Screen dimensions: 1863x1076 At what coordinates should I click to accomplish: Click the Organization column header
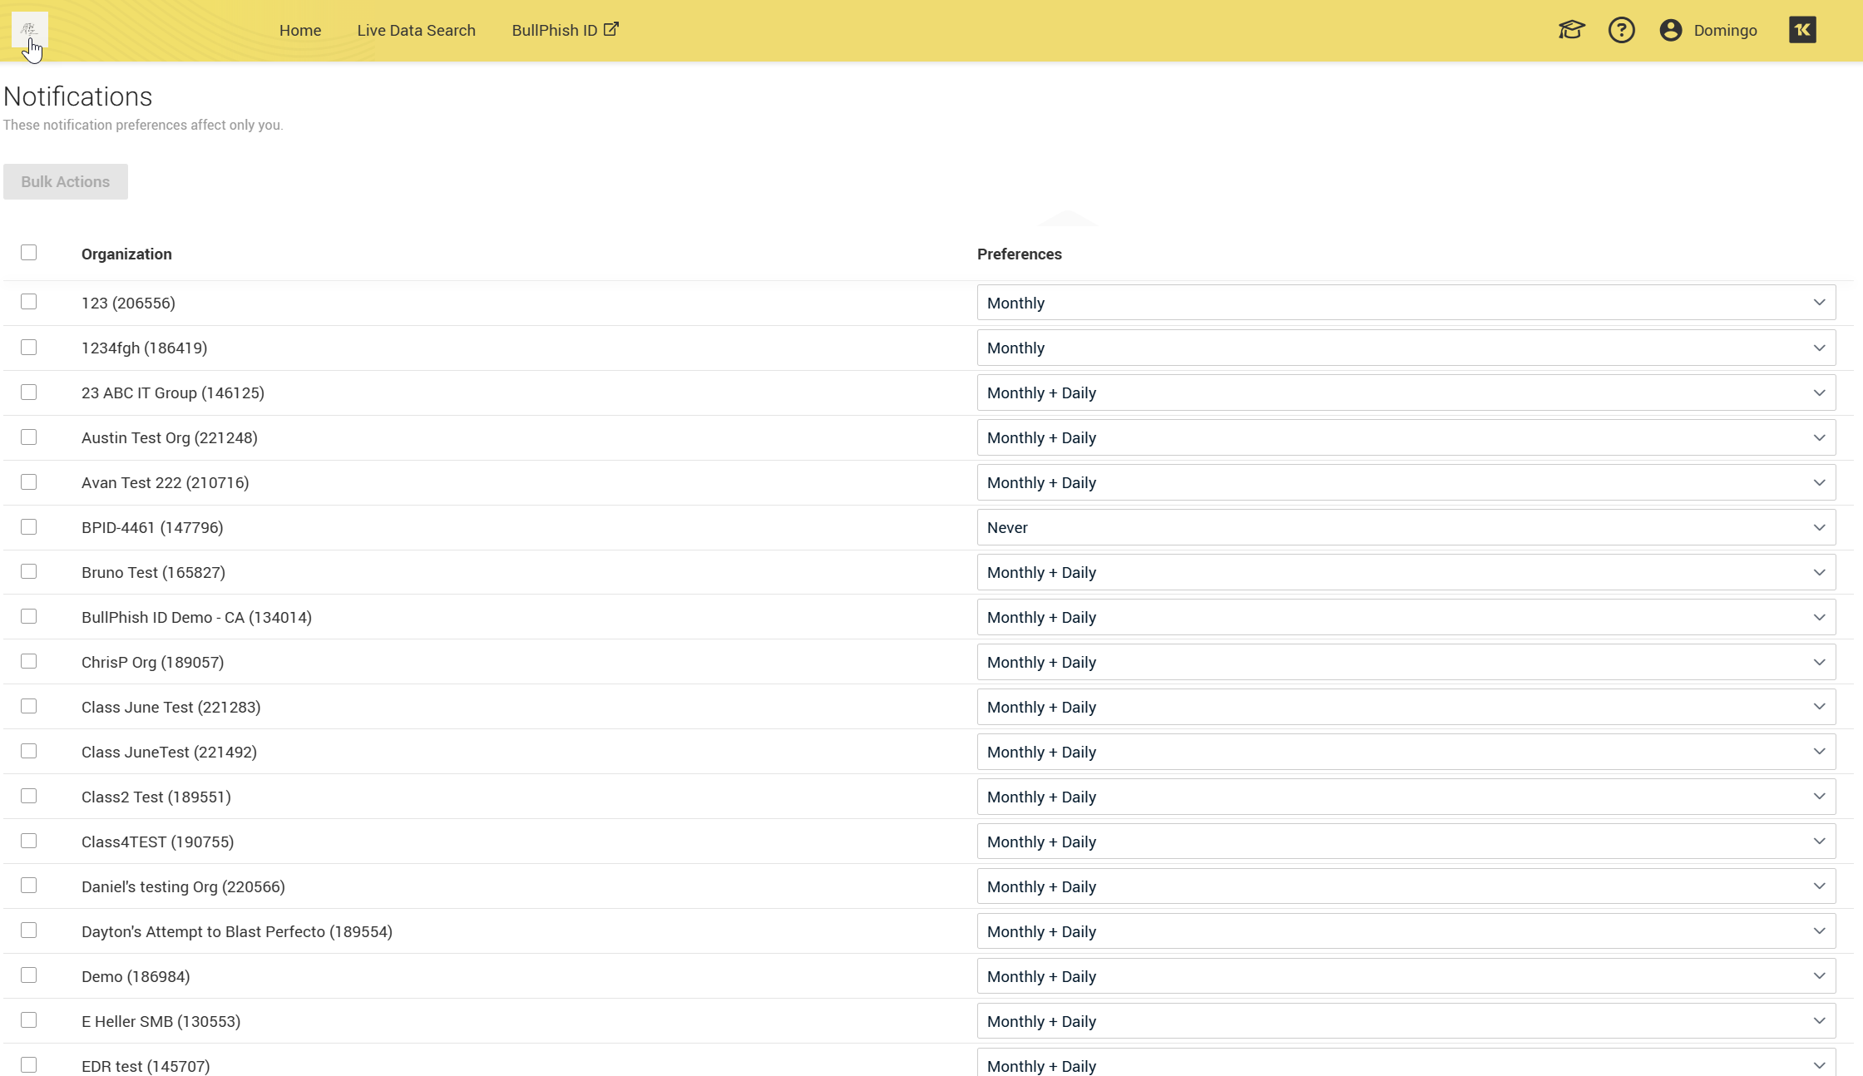[x=126, y=254]
